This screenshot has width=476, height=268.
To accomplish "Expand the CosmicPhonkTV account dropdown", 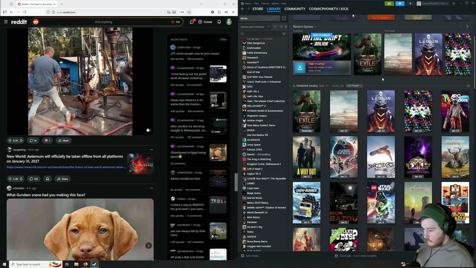I will (434, 3).
